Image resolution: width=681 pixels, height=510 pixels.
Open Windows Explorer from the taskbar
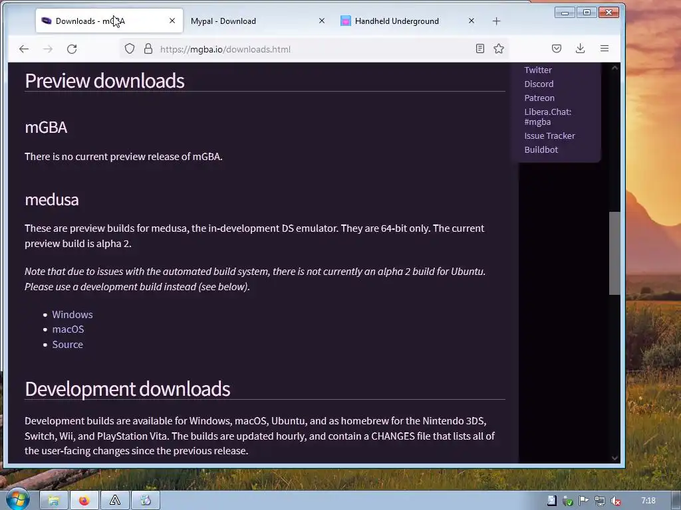pos(54,501)
